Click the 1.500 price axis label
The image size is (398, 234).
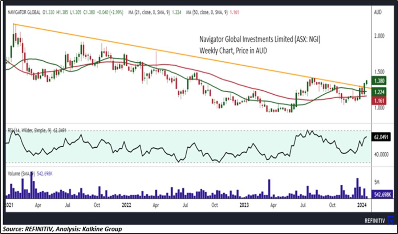(380, 71)
